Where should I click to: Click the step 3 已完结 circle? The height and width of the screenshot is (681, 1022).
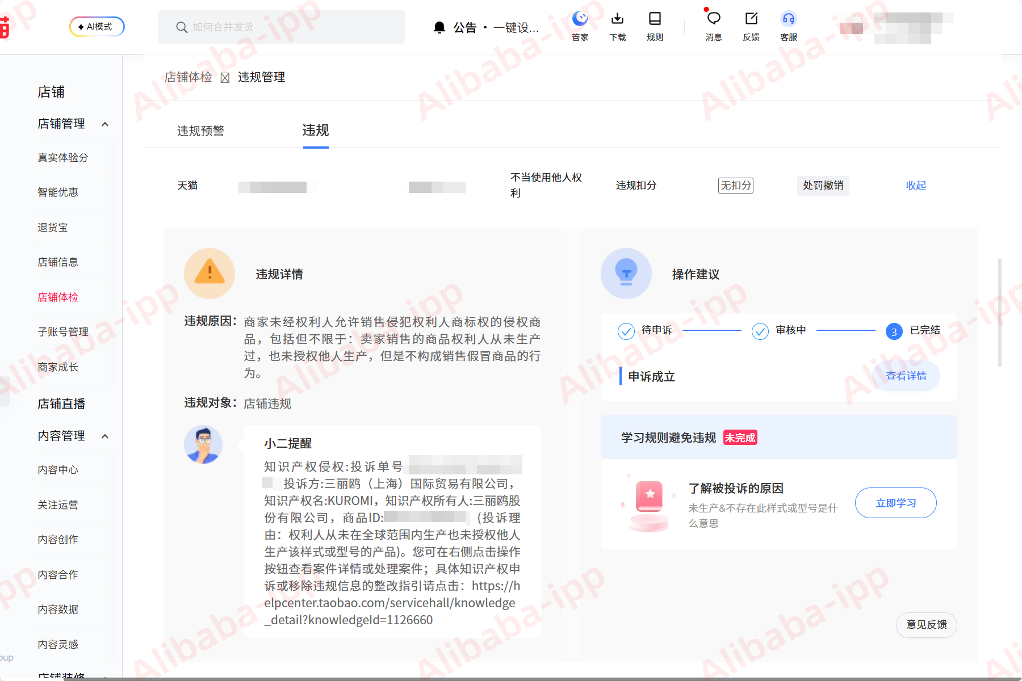[894, 331]
